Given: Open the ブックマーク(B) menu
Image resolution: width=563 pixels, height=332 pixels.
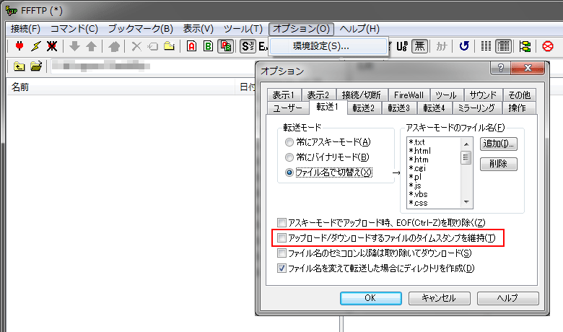Looking at the screenshot, I should [141, 29].
